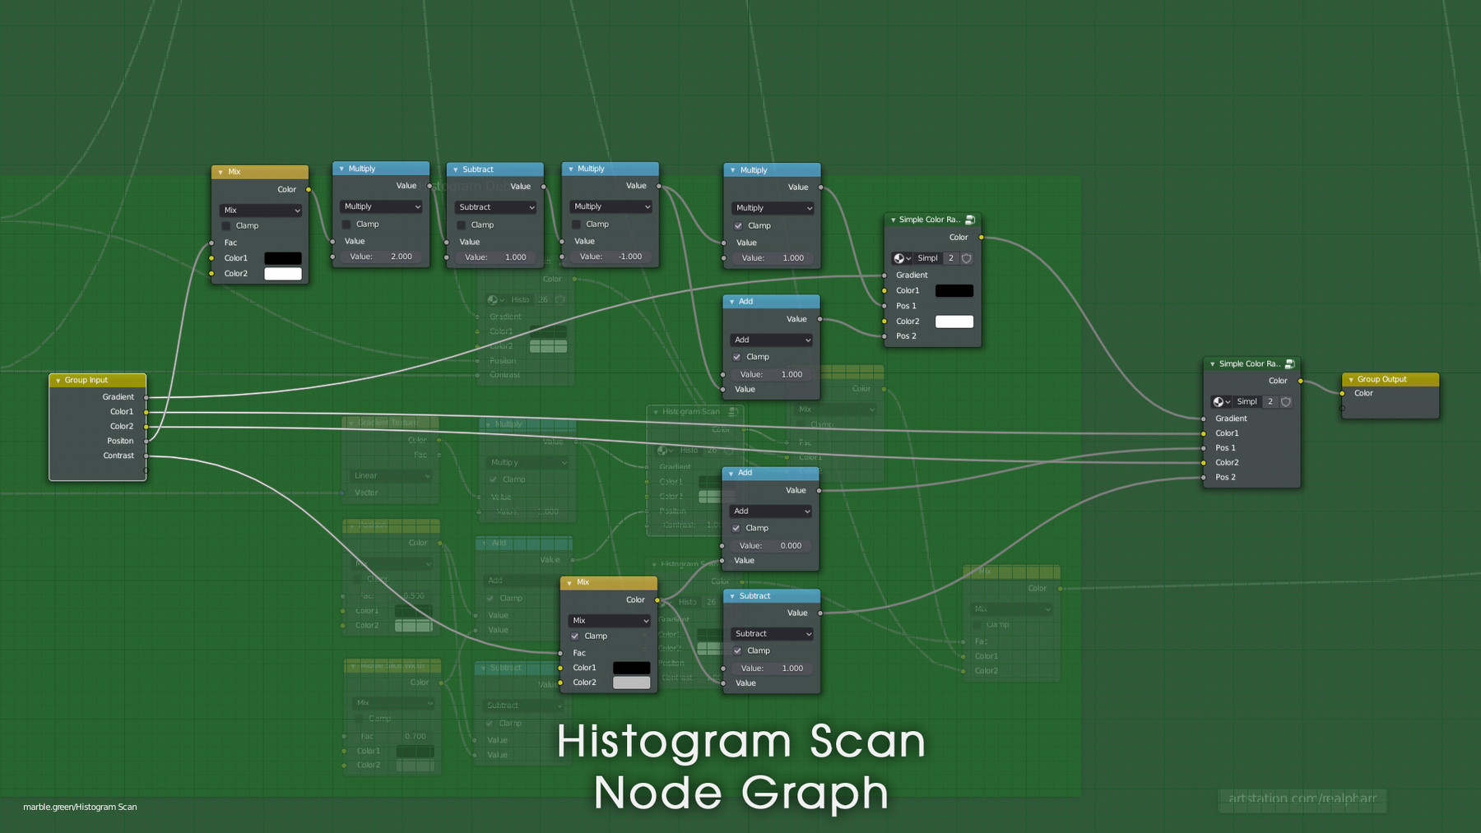1481x833 pixels.
Task: Toggle the fake user shield on left Simple Color Ramp
Action: coord(965,257)
